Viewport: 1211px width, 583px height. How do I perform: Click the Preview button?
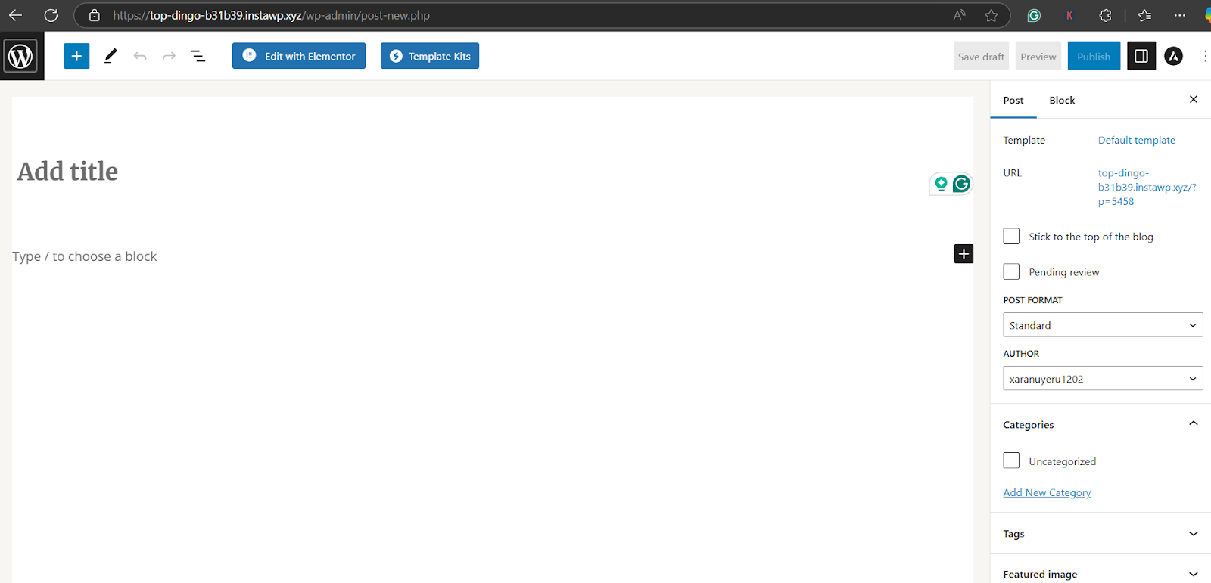coord(1038,57)
